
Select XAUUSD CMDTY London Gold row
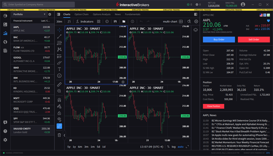click(33, 130)
